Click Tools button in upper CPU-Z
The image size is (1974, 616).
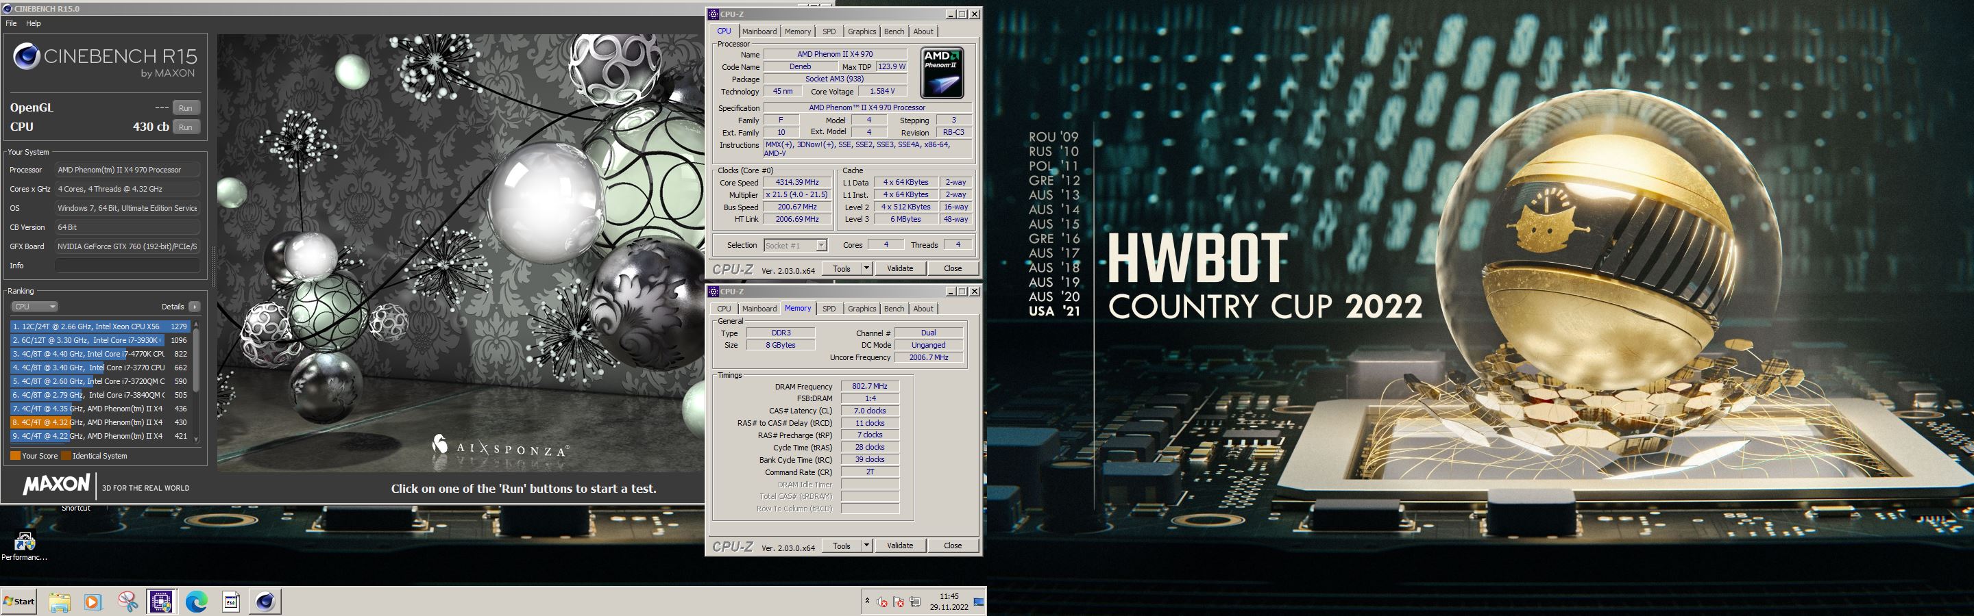click(842, 268)
